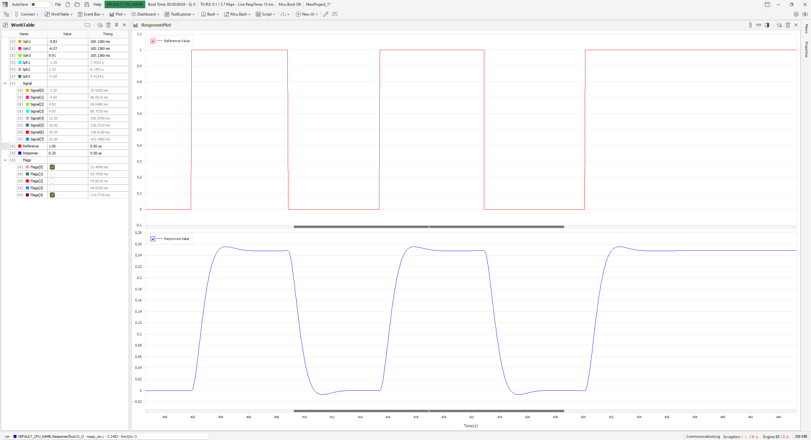Close the ResponsePlot panel

click(x=796, y=25)
